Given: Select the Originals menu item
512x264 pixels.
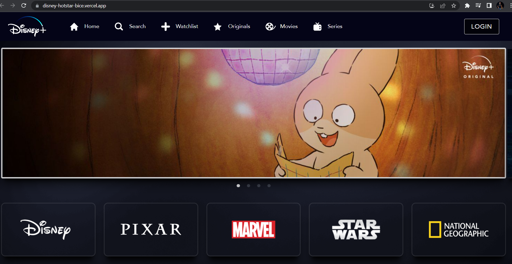Looking at the screenshot, I should tap(239, 26).
